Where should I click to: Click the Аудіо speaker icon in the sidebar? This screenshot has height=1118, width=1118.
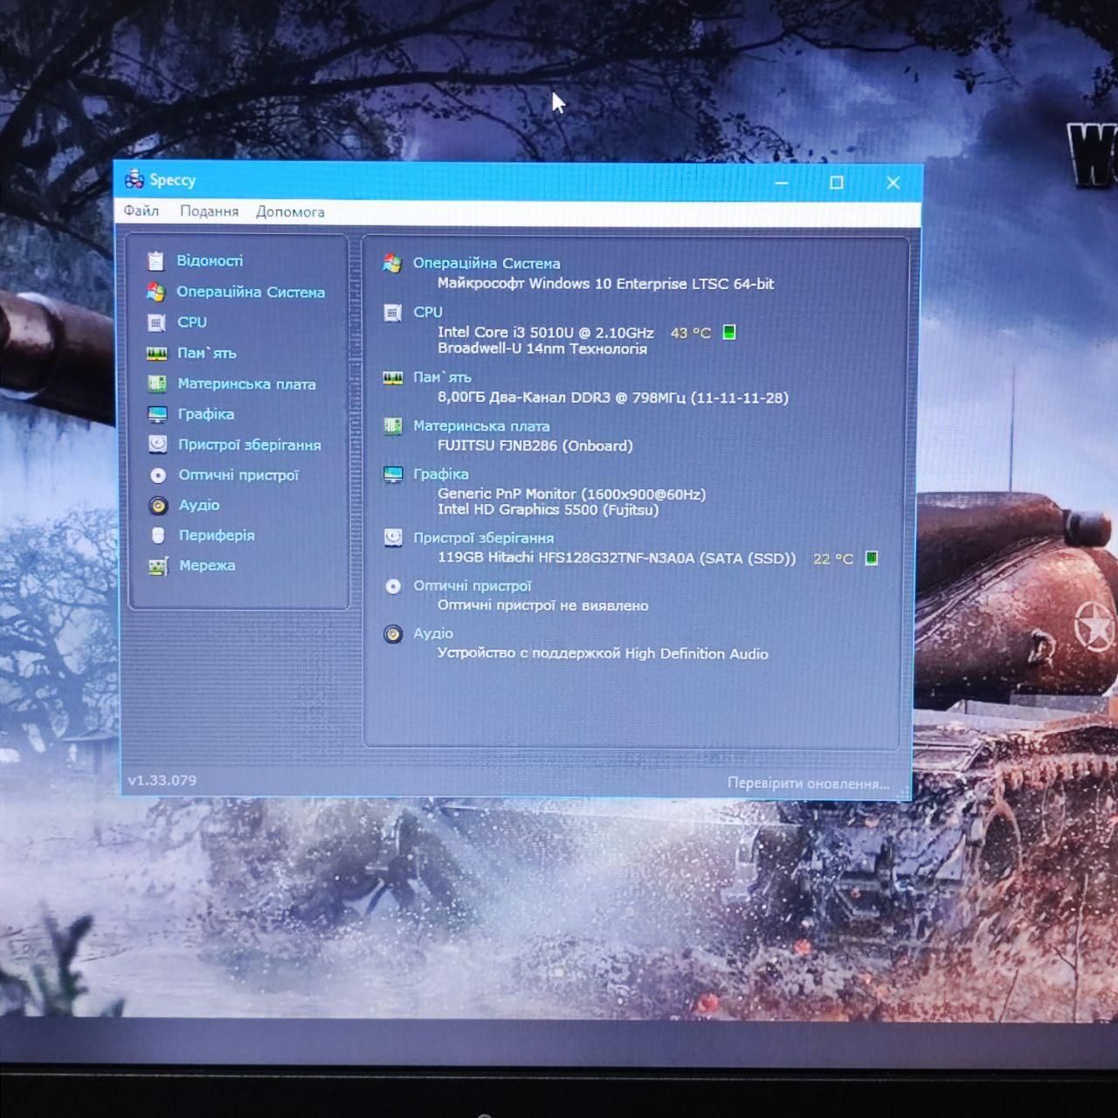[158, 505]
